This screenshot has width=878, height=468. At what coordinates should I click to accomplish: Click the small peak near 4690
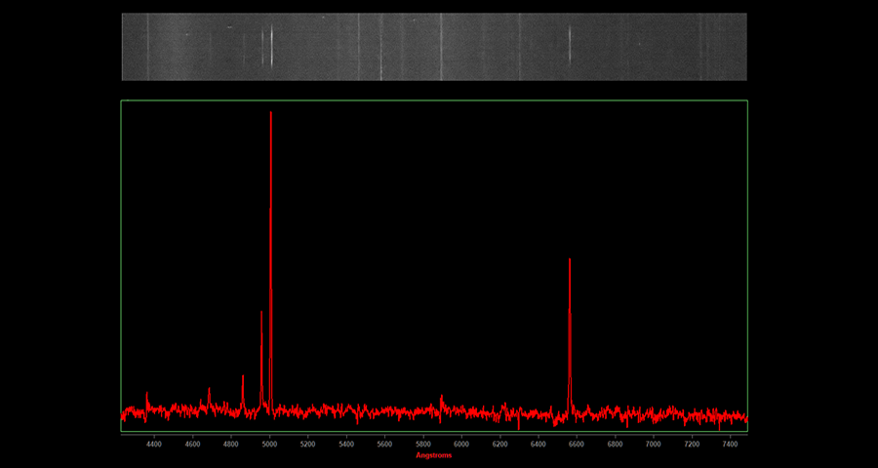(x=209, y=391)
